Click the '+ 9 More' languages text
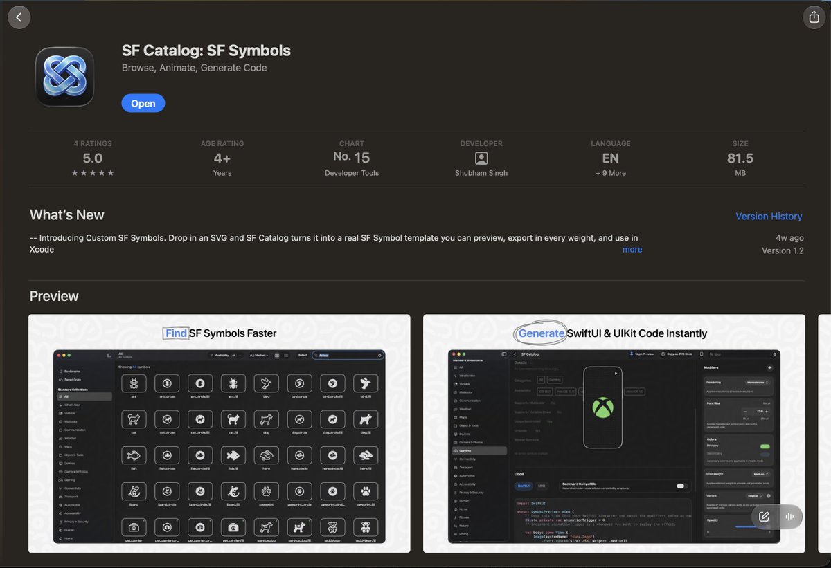The image size is (831, 568). click(611, 173)
